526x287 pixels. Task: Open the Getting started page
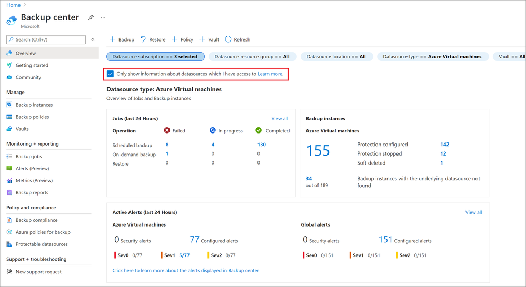[x=32, y=65]
